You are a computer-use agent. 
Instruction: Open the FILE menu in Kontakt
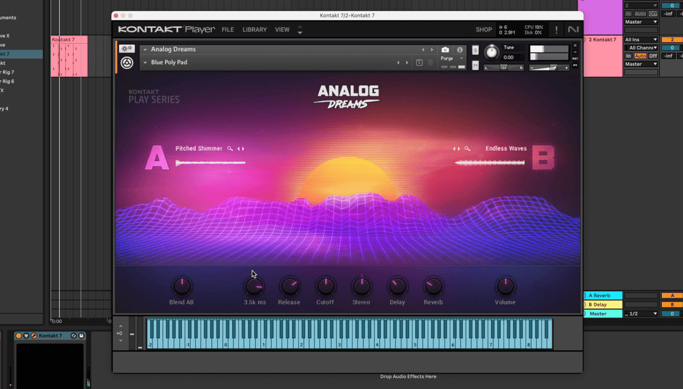pos(228,30)
